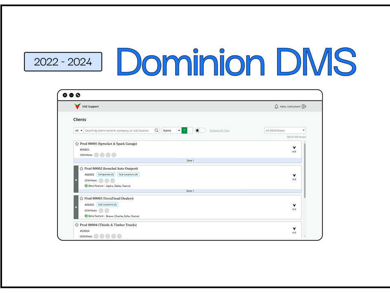
Task: Open the All filter dropdown
Action: pos(79,131)
